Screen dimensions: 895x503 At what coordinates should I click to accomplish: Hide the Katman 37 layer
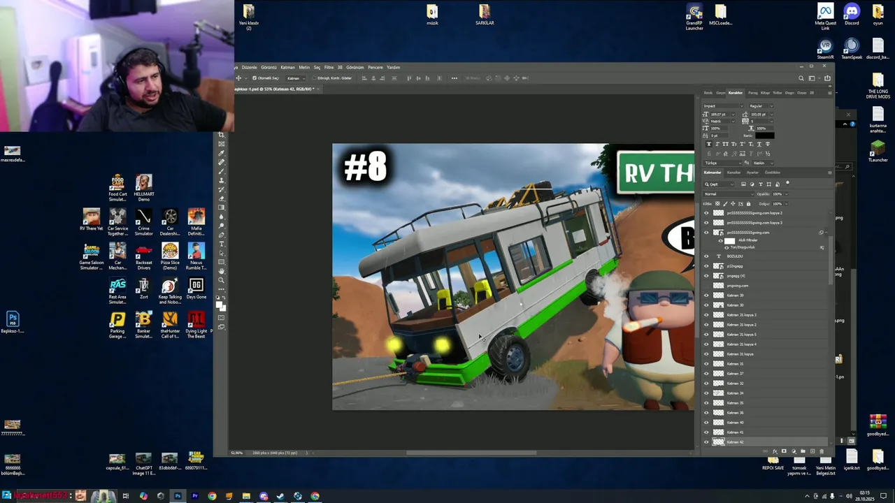[706, 373]
